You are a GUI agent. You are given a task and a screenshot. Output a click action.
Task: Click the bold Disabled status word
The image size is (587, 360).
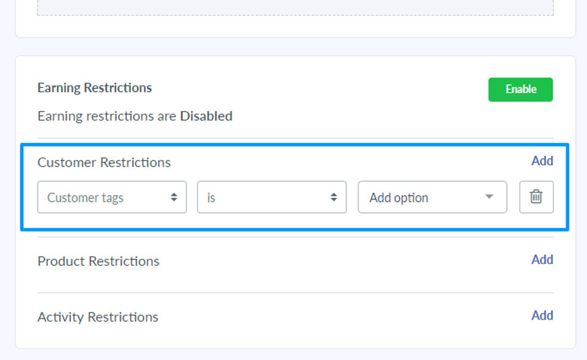[206, 116]
